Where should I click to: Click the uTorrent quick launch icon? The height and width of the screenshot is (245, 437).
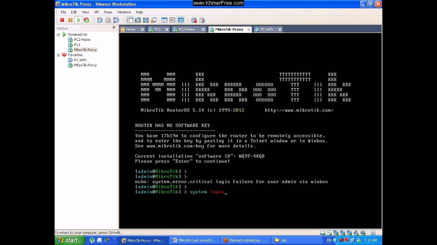[x=92, y=240]
